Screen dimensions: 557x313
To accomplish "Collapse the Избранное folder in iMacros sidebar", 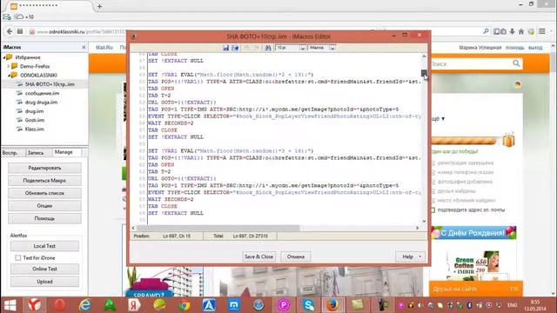I will point(4,57).
